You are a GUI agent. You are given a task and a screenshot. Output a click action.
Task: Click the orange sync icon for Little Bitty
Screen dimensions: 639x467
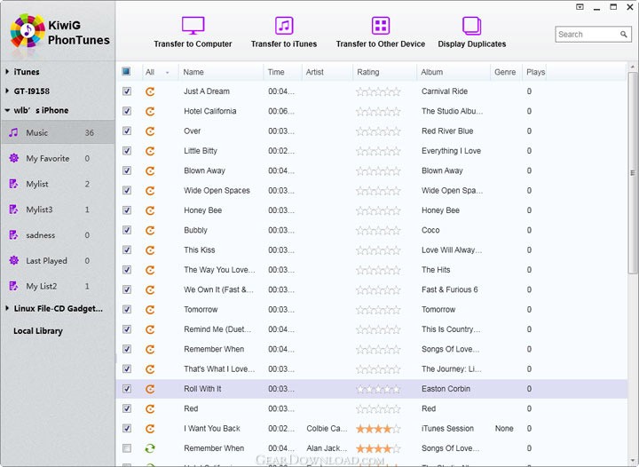click(150, 151)
